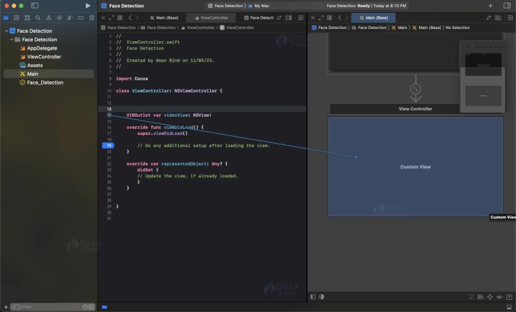Toggle the inspectors panel on the right
Image resolution: width=516 pixels, height=312 pixels.
(507, 6)
